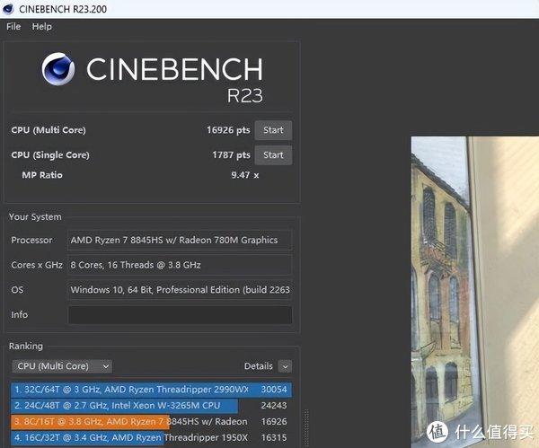This screenshot has height=448, width=539.
Task: Select ranking row 3 Ryzen 7 8845HS
Action: click(151, 422)
